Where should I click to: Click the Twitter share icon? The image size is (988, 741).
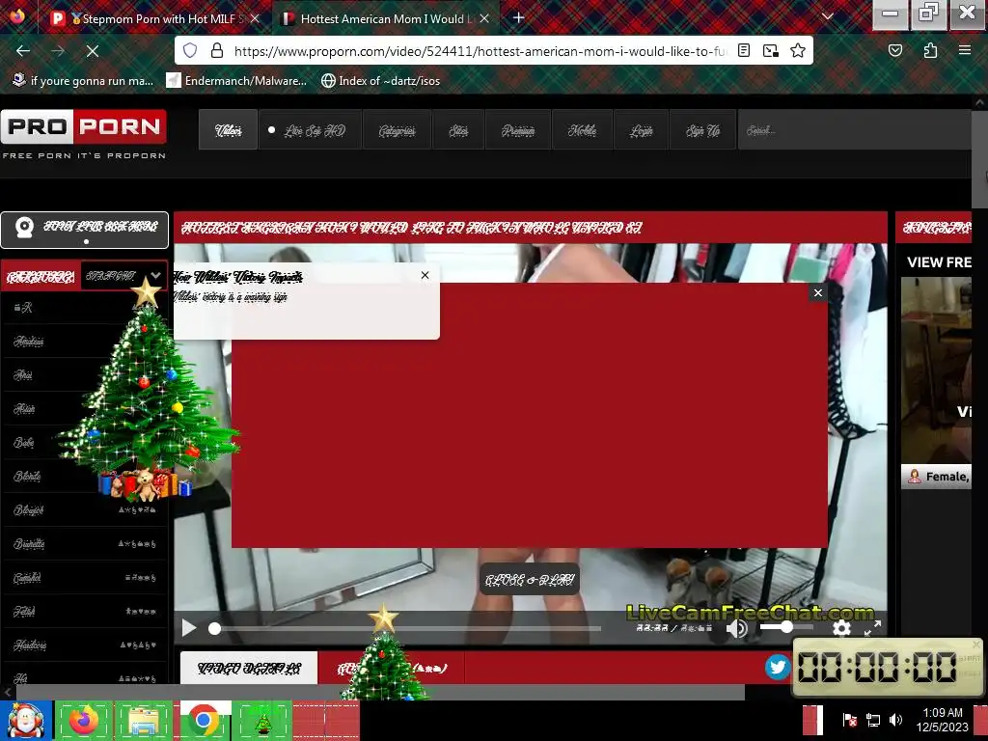click(778, 667)
